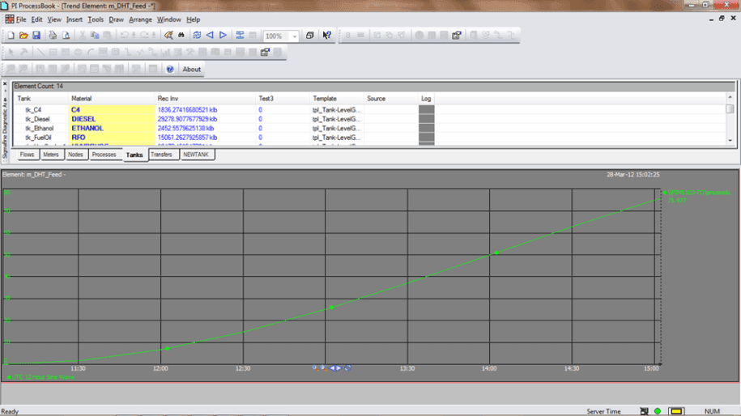This screenshot has width=741, height=416.
Task: Open the Draw menu
Action: (x=116, y=19)
